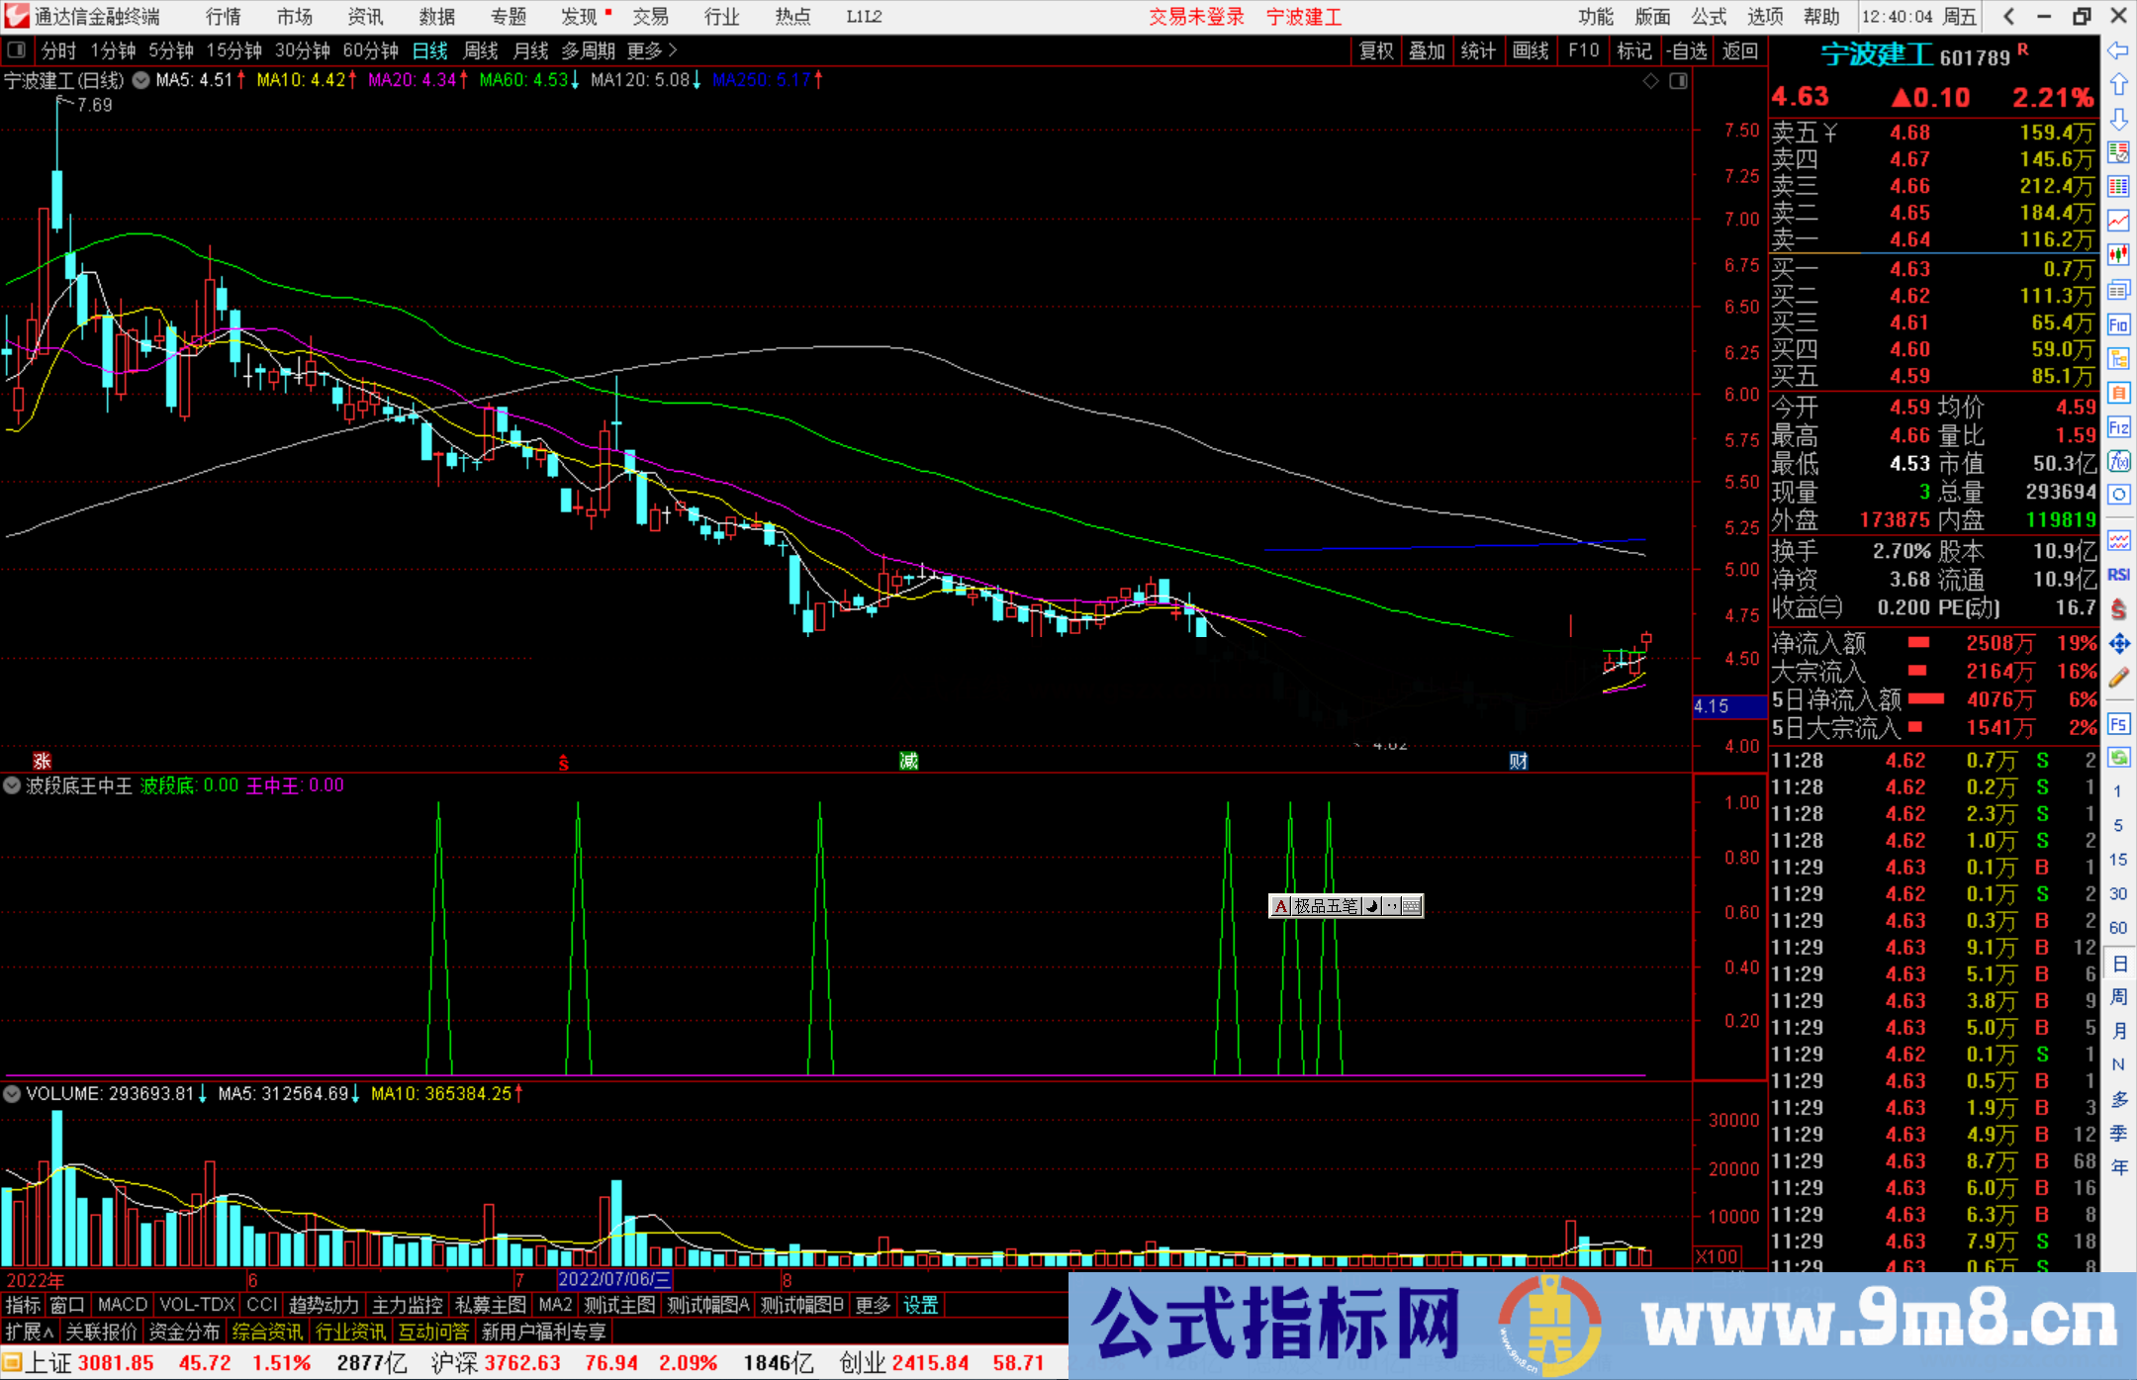2137x1380 pixels.
Task: Select the MACD indicator template
Action: point(123,1306)
